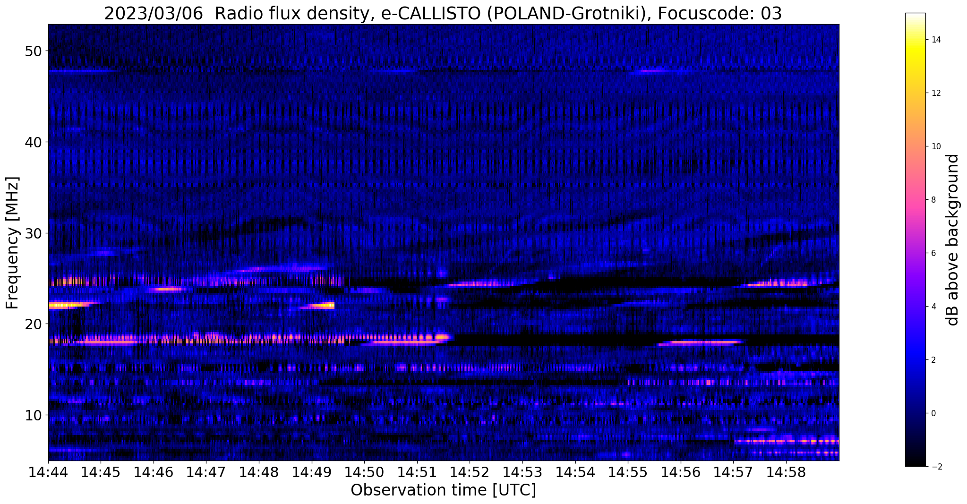Click the plot title mentioning POLAND-Grotniki
Viewport: 967px width, 504px height.
point(443,13)
